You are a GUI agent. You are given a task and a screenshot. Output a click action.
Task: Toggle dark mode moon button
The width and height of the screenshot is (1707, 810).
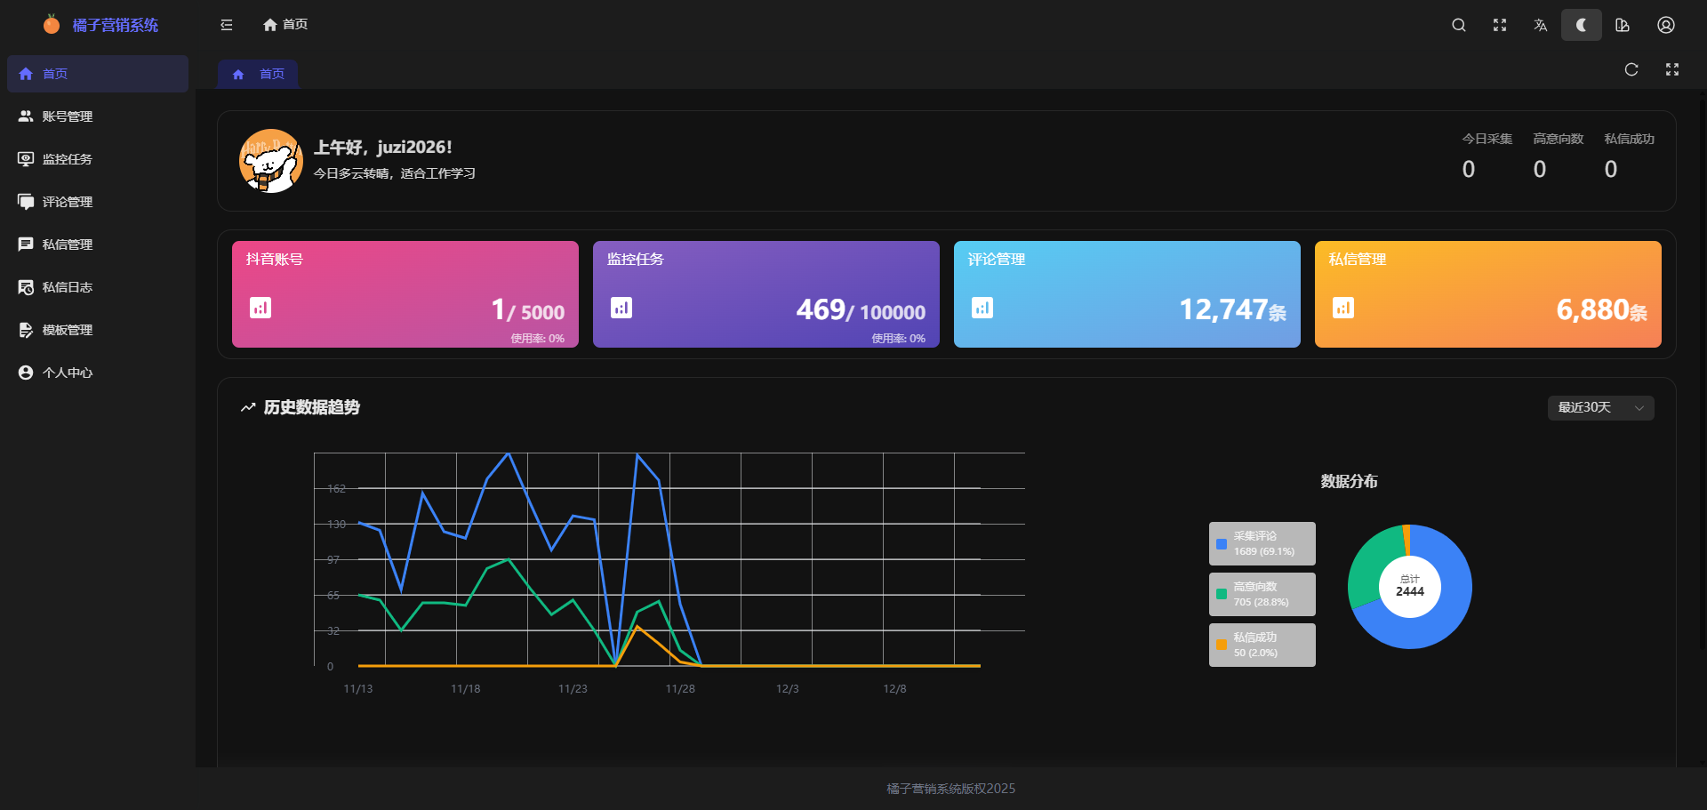1581,25
